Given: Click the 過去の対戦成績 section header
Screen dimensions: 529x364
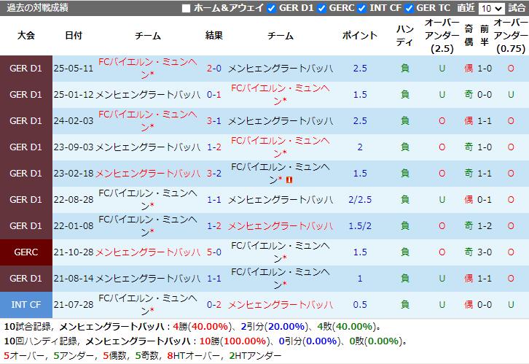Looking at the screenshot, I should pyautogui.click(x=36, y=8).
